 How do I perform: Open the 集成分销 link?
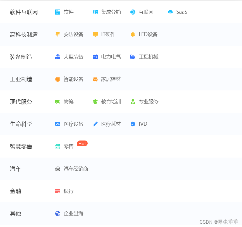pos(111,12)
